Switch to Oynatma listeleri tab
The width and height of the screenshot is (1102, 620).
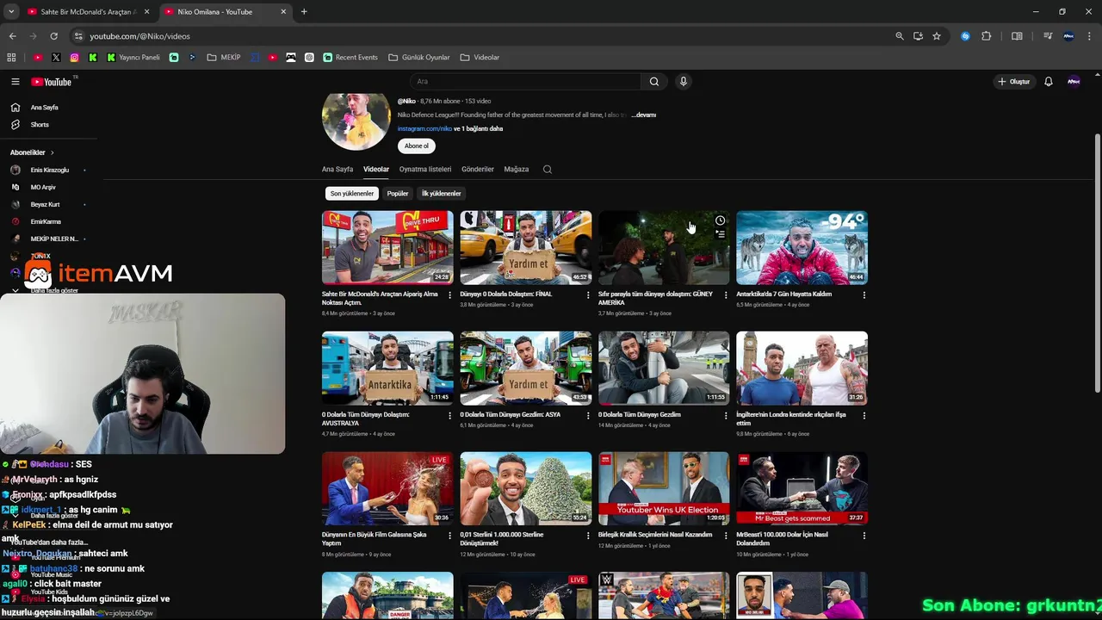click(x=425, y=170)
